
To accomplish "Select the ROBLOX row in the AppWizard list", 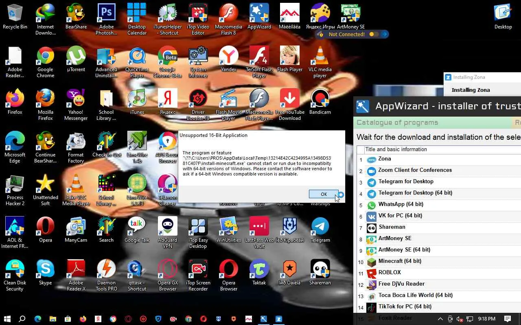I will [439, 273].
